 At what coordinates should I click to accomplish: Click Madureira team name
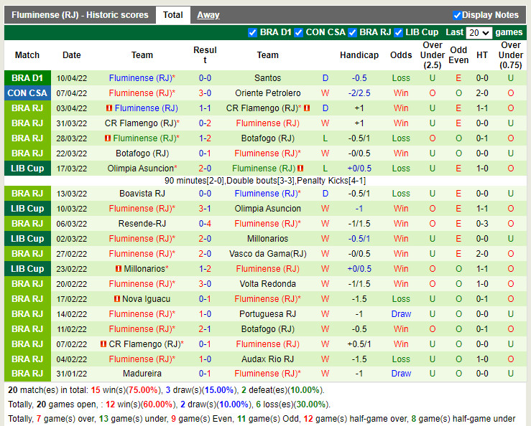(142, 374)
